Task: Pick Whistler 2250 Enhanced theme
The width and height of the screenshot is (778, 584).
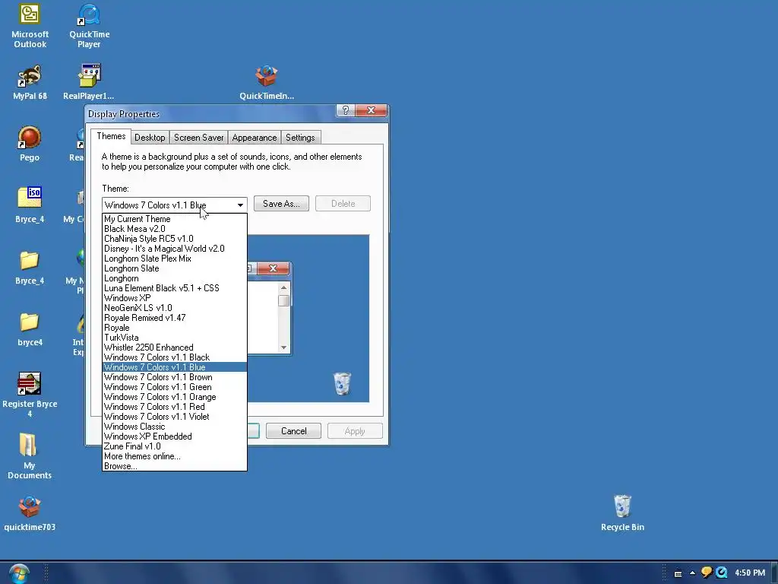Action: click(175, 348)
